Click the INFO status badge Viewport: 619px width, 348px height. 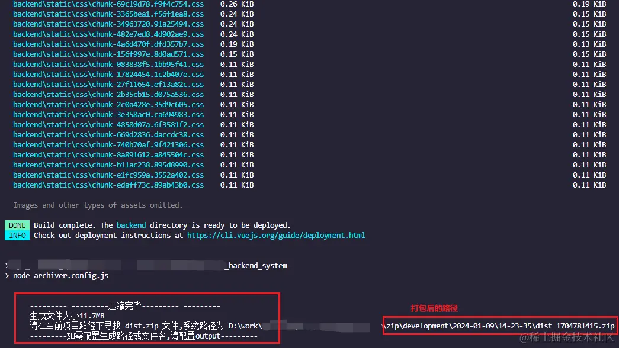click(17, 235)
